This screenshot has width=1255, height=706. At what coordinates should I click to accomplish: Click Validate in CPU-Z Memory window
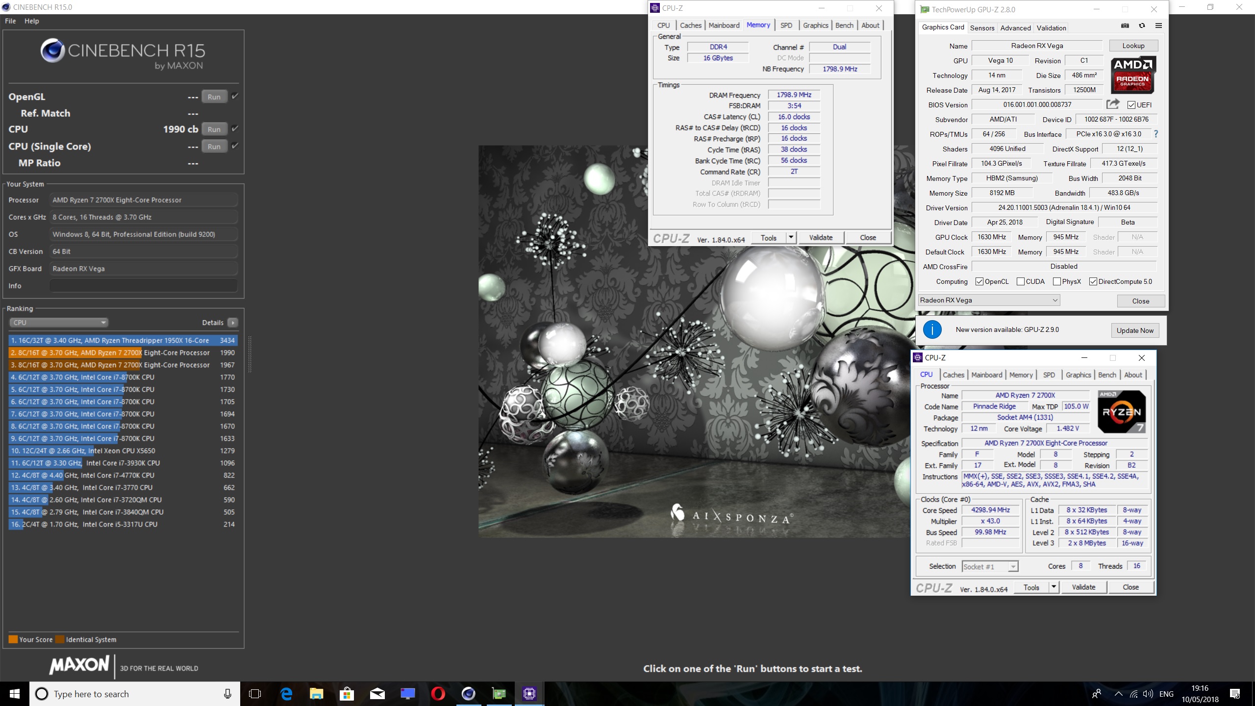pos(821,237)
